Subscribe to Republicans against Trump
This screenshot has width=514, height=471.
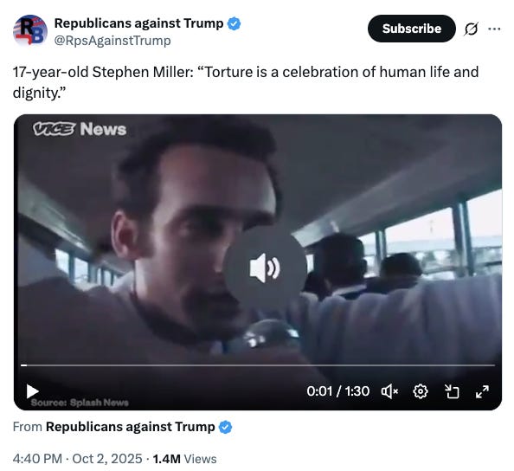click(412, 29)
